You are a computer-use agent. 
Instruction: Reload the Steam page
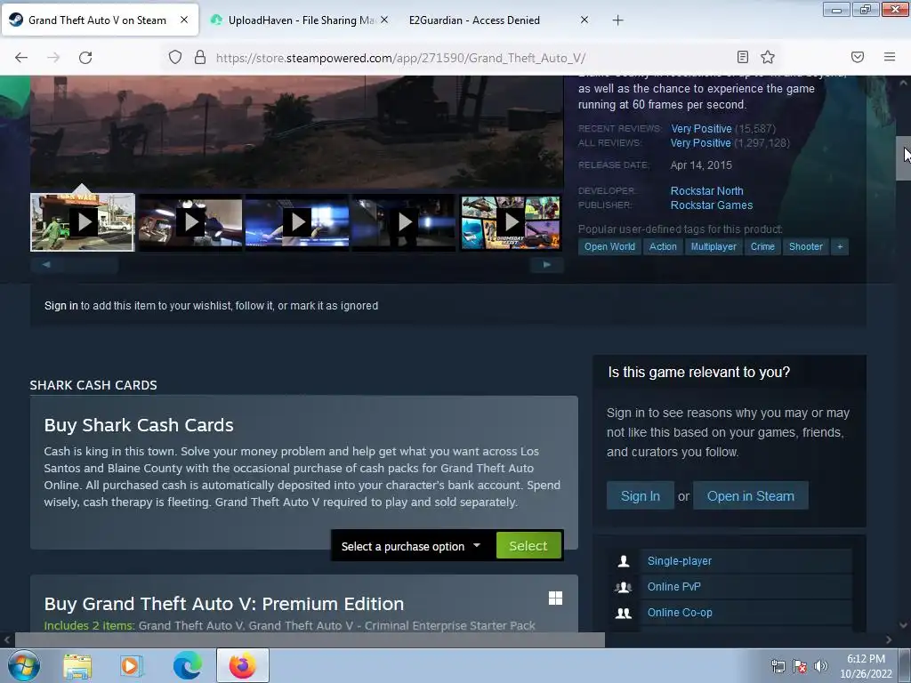[x=85, y=58]
